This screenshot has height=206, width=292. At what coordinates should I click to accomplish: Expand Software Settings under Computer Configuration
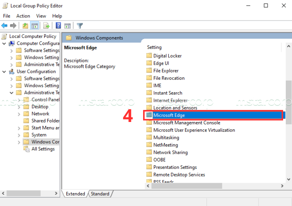pos(12,51)
